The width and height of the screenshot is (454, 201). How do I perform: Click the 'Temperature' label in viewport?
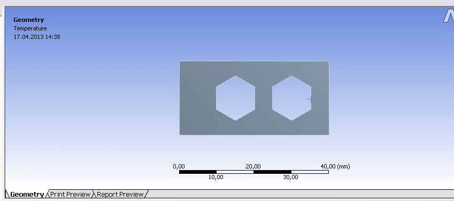30,28
